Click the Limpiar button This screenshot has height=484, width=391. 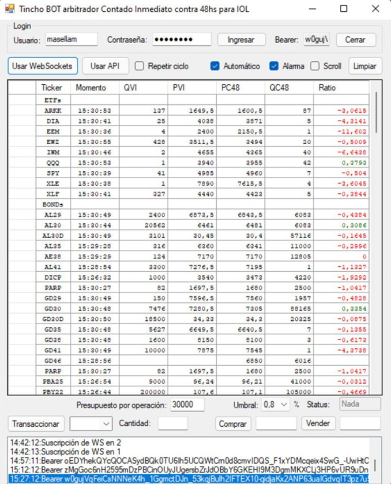[365, 66]
